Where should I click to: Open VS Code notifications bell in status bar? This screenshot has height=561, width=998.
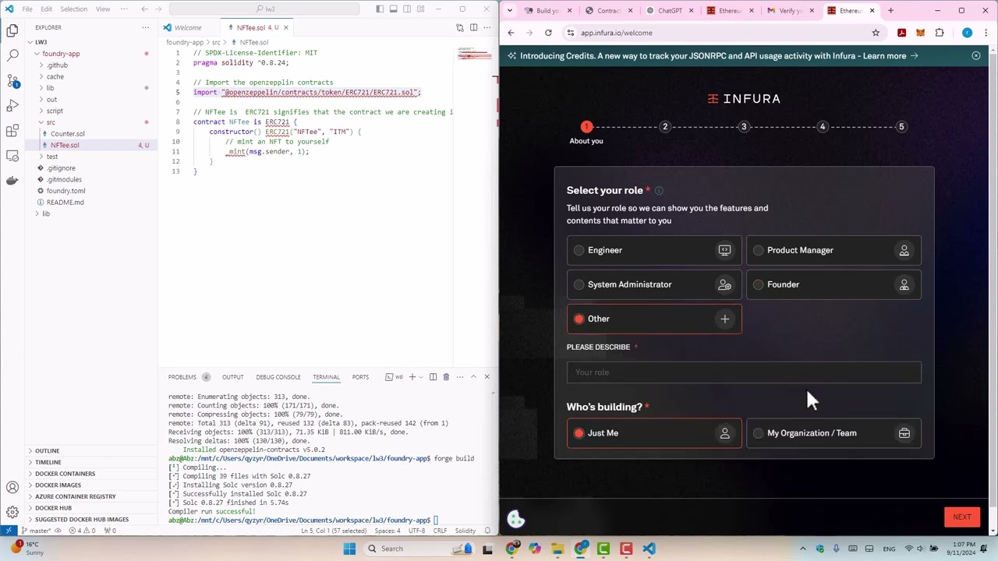click(x=488, y=531)
